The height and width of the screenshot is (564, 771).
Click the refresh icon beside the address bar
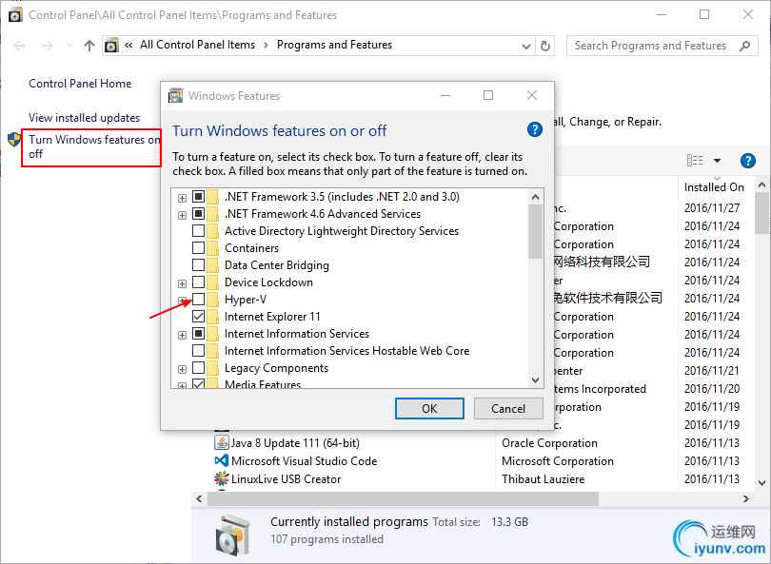pyautogui.click(x=544, y=46)
